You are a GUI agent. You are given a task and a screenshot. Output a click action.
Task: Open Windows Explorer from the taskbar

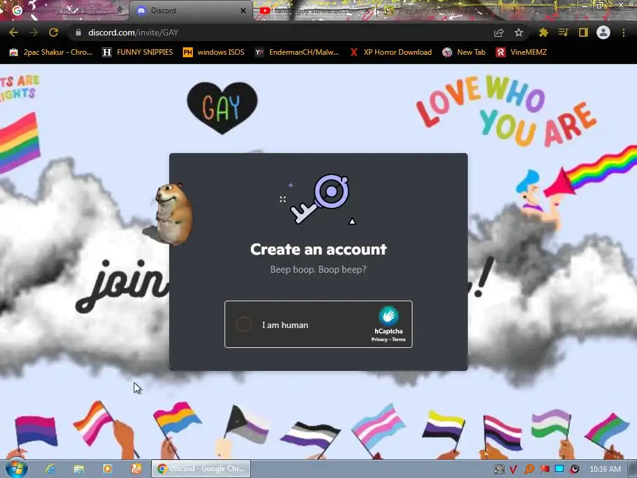click(x=79, y=469)
